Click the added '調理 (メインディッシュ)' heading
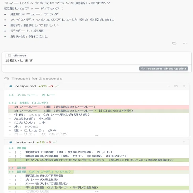Viewport: 193px width, 193px height. [98, 172]
